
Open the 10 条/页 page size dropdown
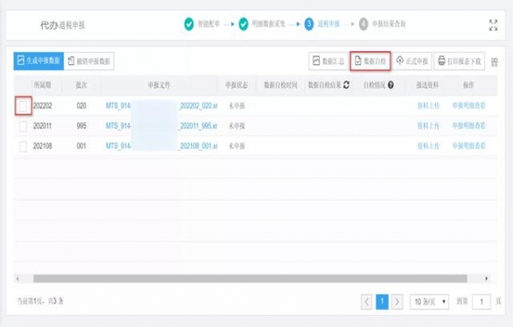point(429,301)
